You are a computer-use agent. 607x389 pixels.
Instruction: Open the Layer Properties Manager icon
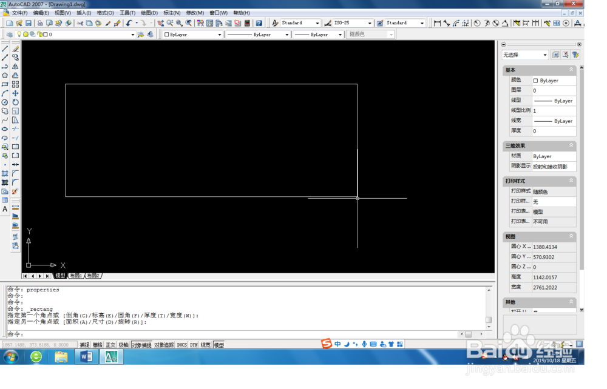(10, 35)
